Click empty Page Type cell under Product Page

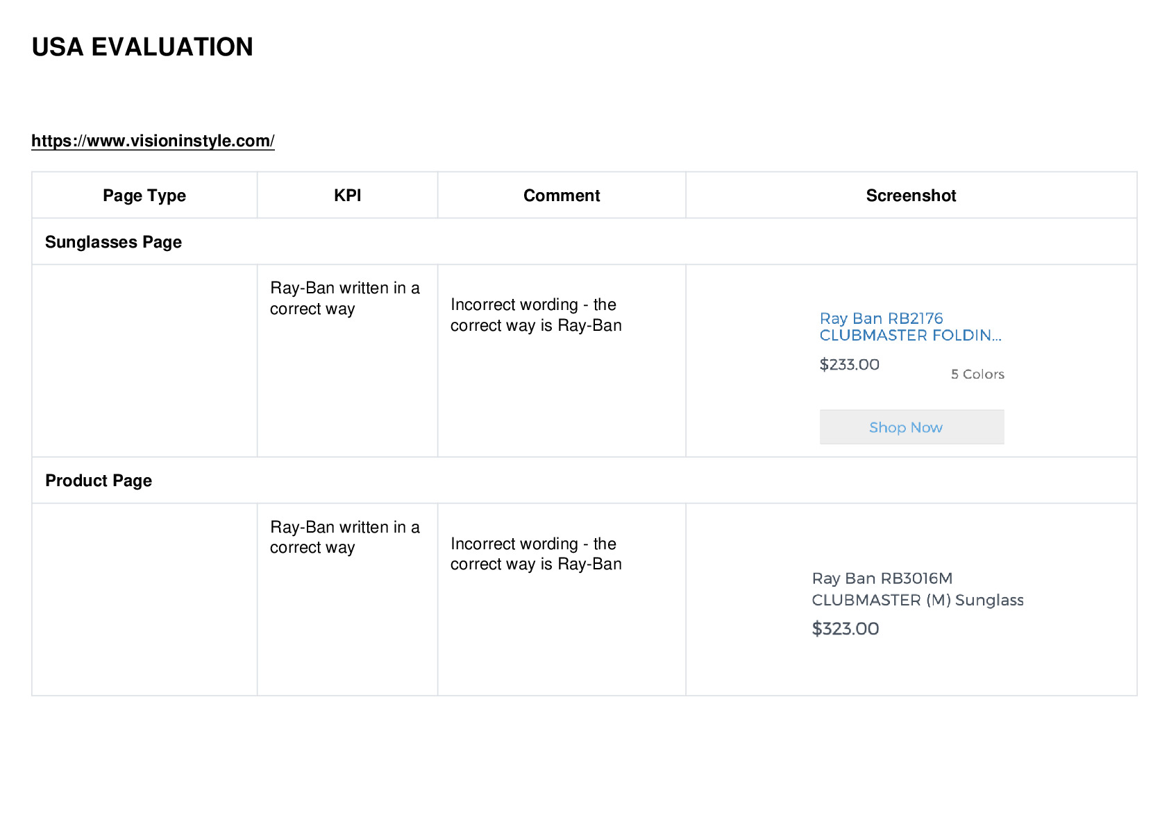[144, 599]
